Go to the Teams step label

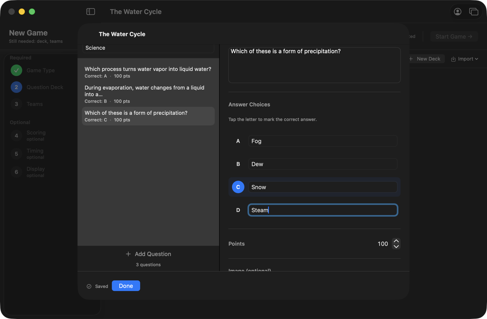tap(34, 104)
